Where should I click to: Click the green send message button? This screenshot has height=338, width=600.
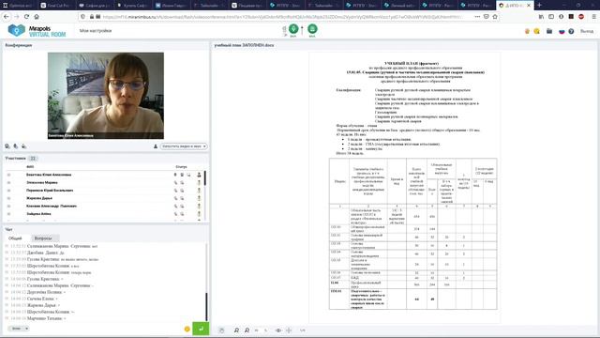click(x=201, y=329)
